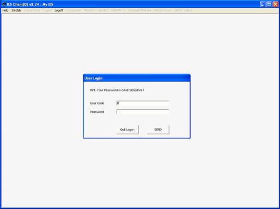Click the disabled Wizard menu item

coord(88,10)
